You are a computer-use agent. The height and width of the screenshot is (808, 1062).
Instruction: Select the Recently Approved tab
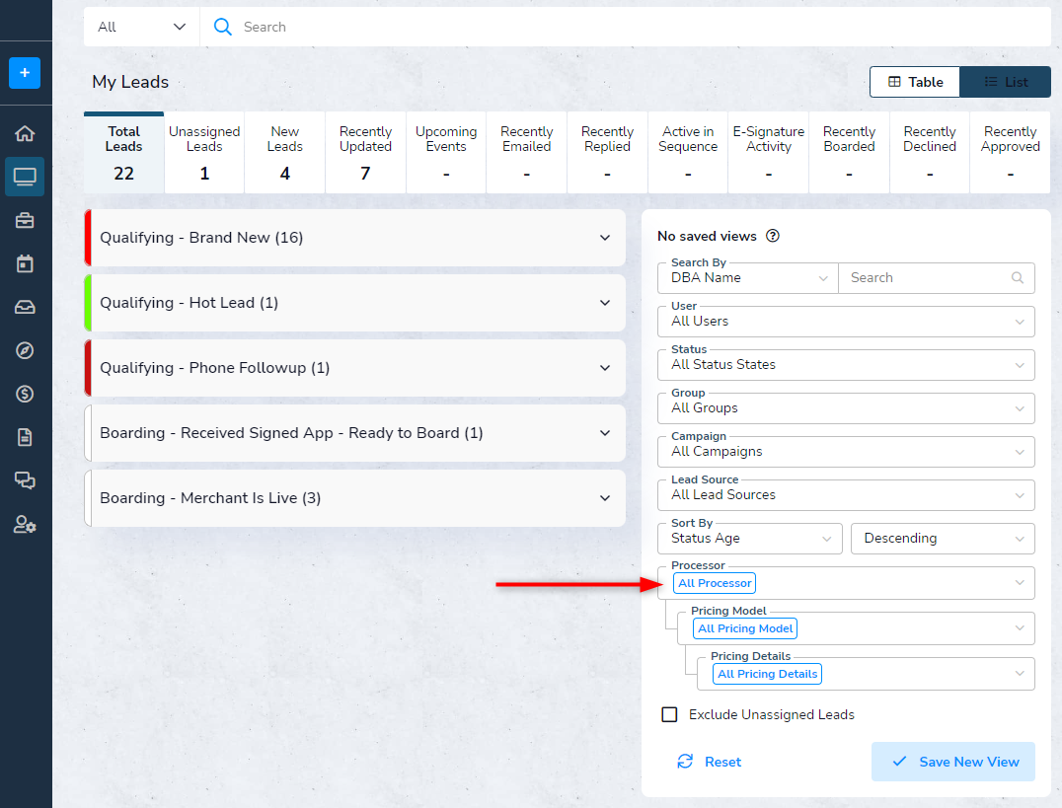tap(1011, 153)
